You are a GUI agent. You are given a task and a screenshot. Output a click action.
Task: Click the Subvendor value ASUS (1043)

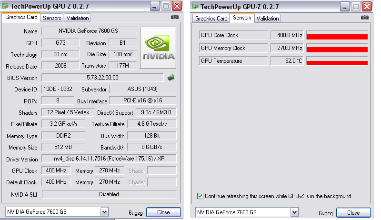point(142,89)
